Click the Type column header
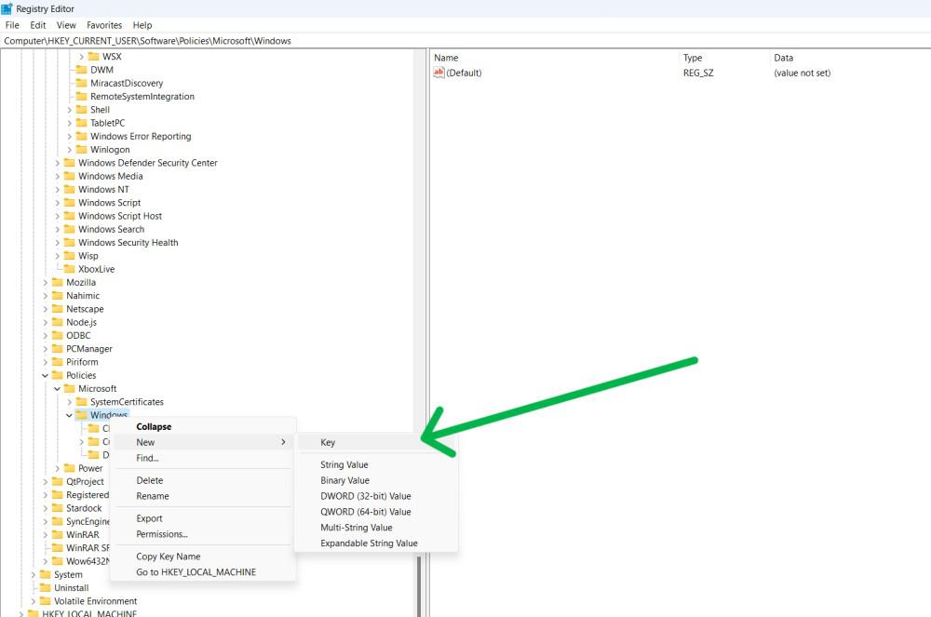931x617 pixels. click(723, 58)
